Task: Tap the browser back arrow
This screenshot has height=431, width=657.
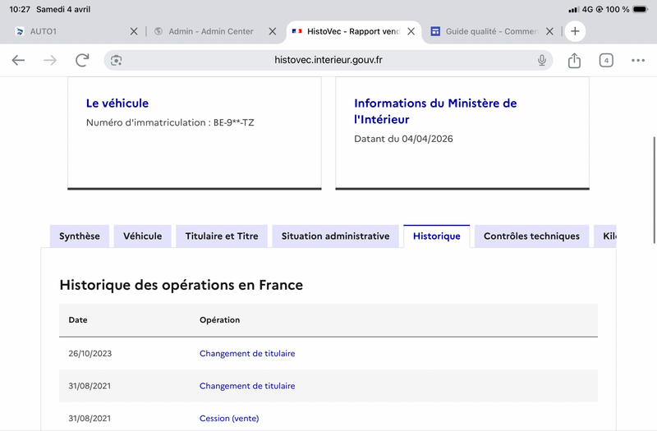Action: click(18, 60)
